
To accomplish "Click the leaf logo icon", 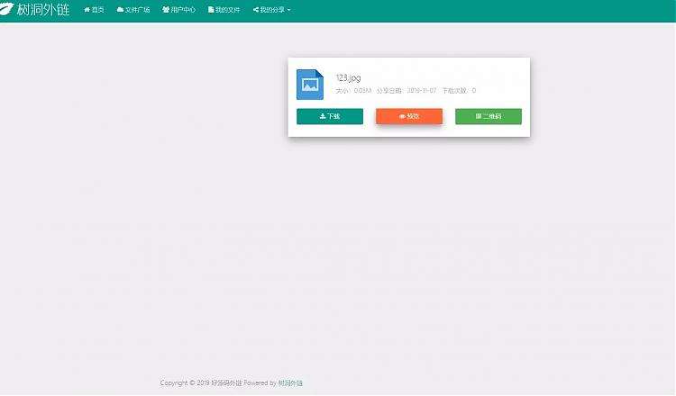I will click(7, 9).
